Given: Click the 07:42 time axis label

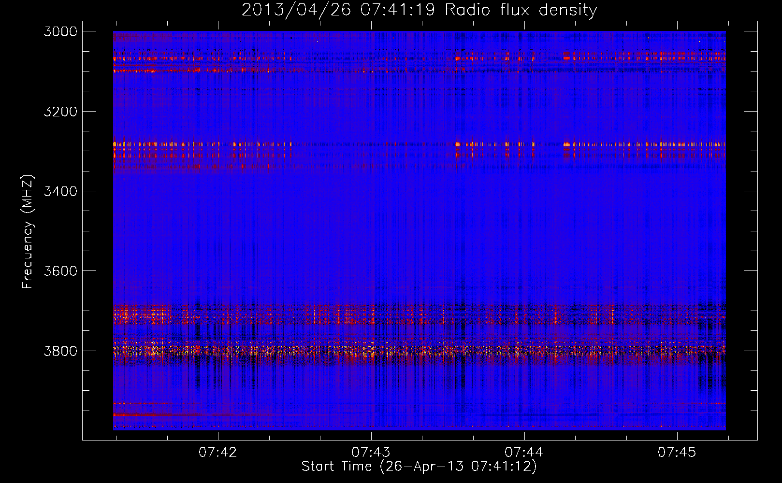Looking at the screenshot, I should (x=218, y=452).
